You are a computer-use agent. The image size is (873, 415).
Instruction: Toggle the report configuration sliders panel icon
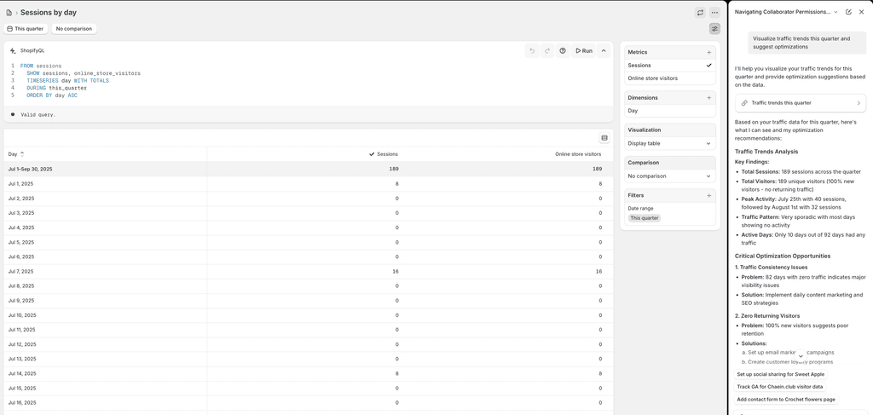pos(714,28)
